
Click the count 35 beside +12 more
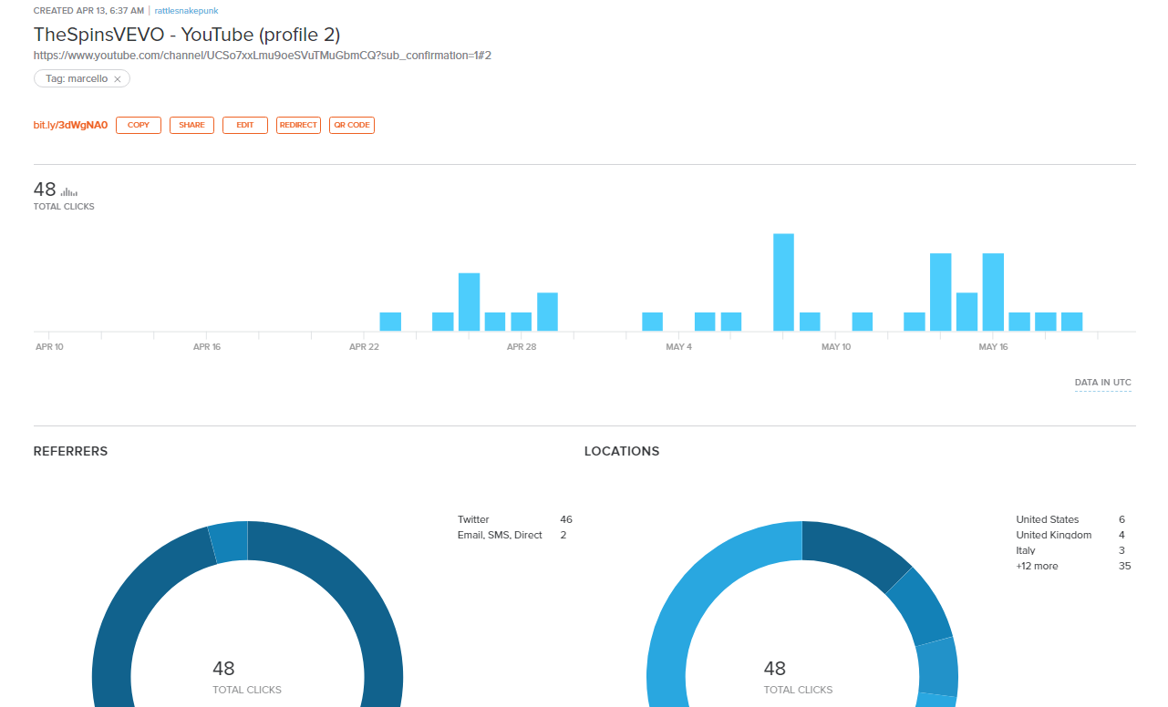click(1125, 566)
